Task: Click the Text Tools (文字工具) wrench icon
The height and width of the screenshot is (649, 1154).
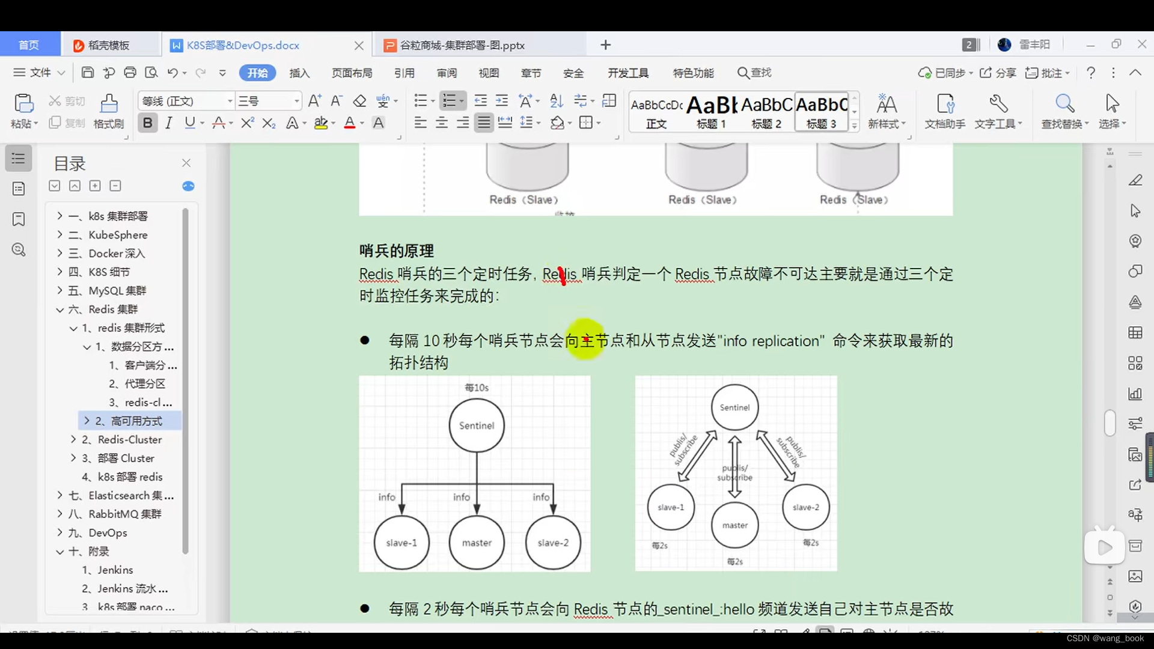Action: [x=998, y=103]
